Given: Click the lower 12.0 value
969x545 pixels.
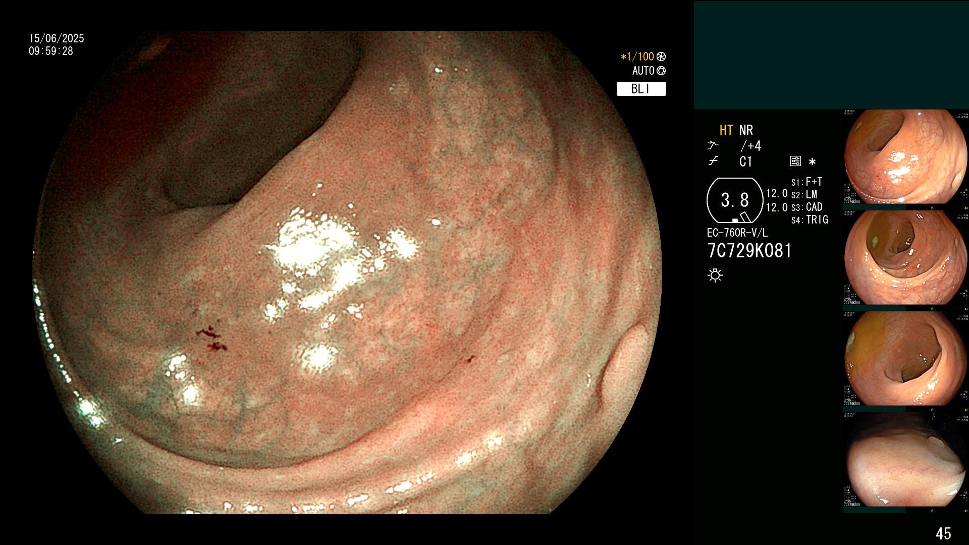Looking at the screenshot, I should tap(777, 207).
